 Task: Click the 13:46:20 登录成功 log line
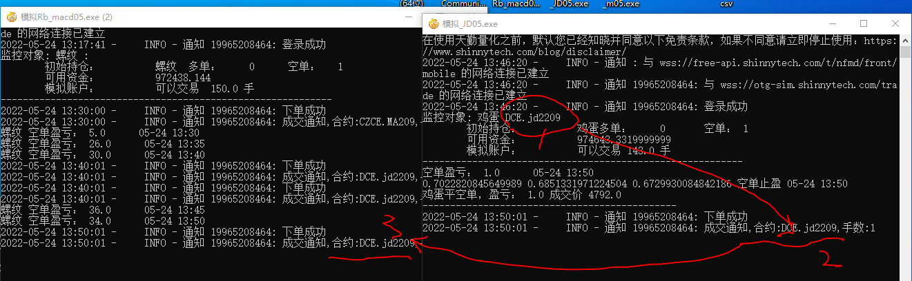point(585,106)
